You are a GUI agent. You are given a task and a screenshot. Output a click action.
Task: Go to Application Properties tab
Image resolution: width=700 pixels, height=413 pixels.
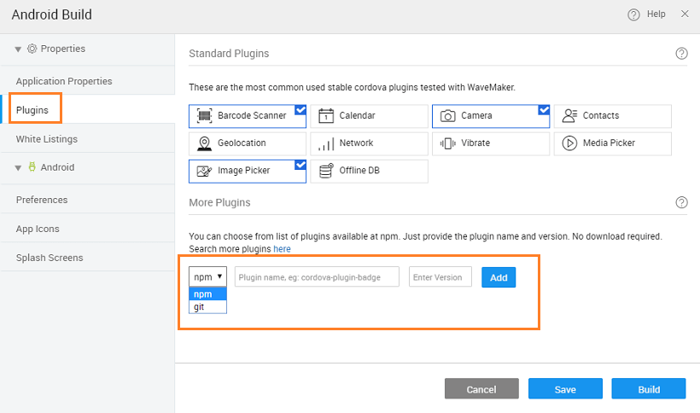pos(64,81)
